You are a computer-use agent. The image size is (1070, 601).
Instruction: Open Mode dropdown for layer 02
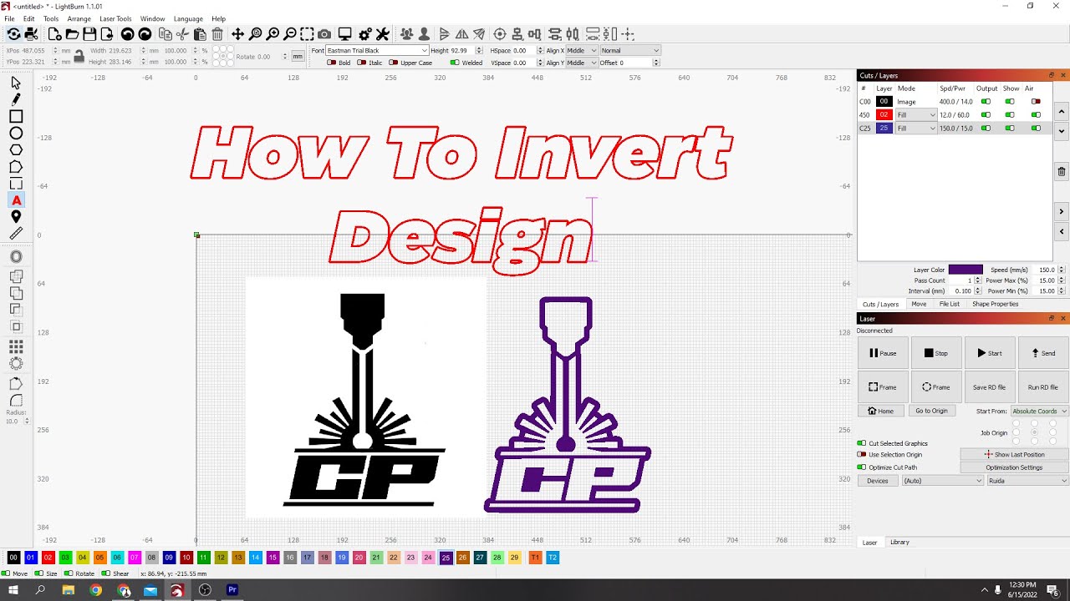point(916,115)
